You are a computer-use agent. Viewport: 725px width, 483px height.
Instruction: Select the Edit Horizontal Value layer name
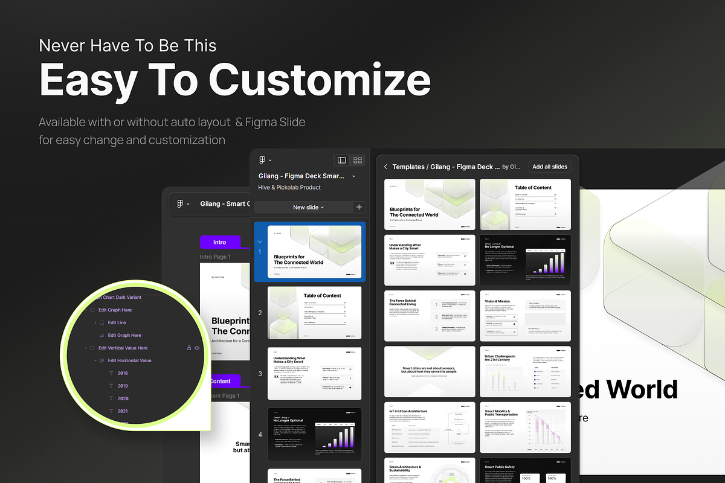coord(129,360)
